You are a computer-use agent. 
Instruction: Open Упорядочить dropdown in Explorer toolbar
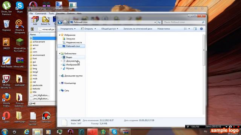[68, 29]
